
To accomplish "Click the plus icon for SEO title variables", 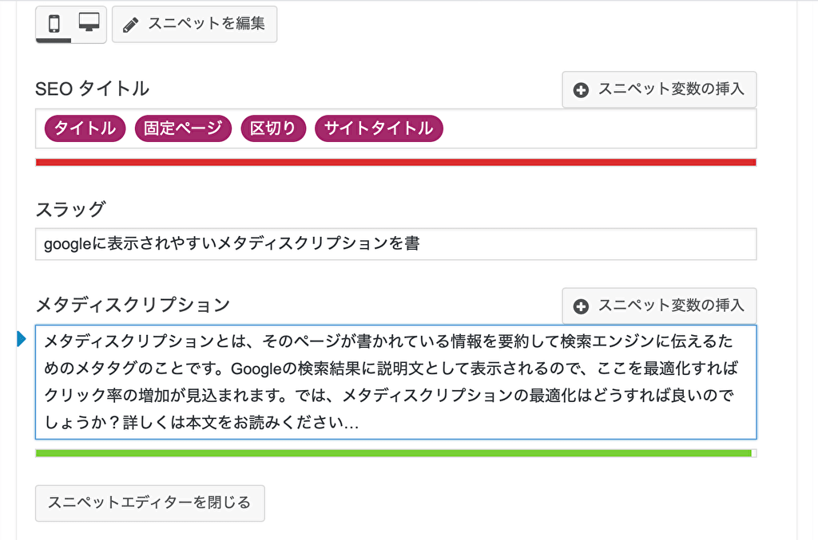I will [x=582, y=89].
